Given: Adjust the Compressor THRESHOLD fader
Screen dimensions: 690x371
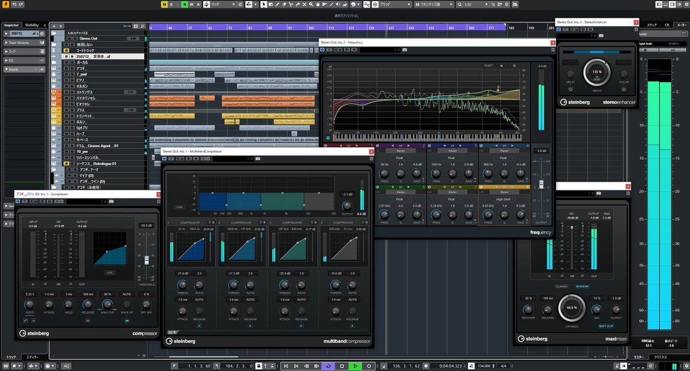Looking at the screenshot, I should point(146,260).
